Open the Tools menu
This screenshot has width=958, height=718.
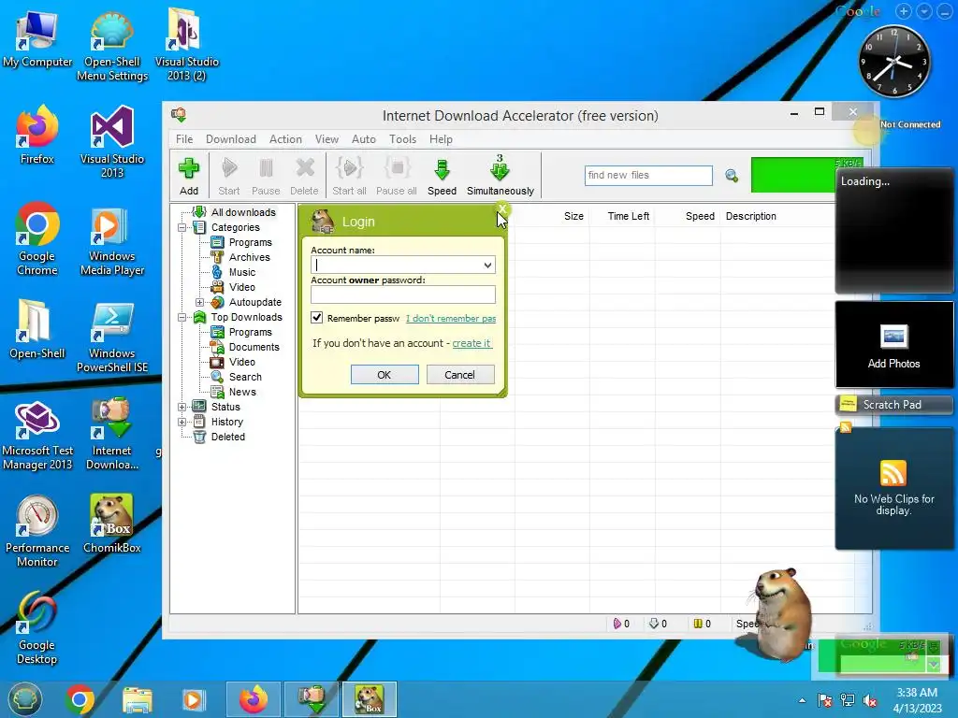click(x=402, y=139)
